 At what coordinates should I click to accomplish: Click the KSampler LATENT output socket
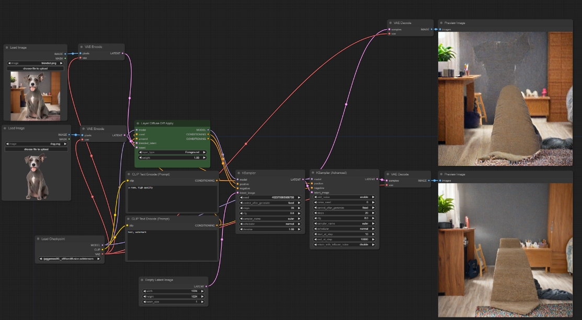(303, 180)
